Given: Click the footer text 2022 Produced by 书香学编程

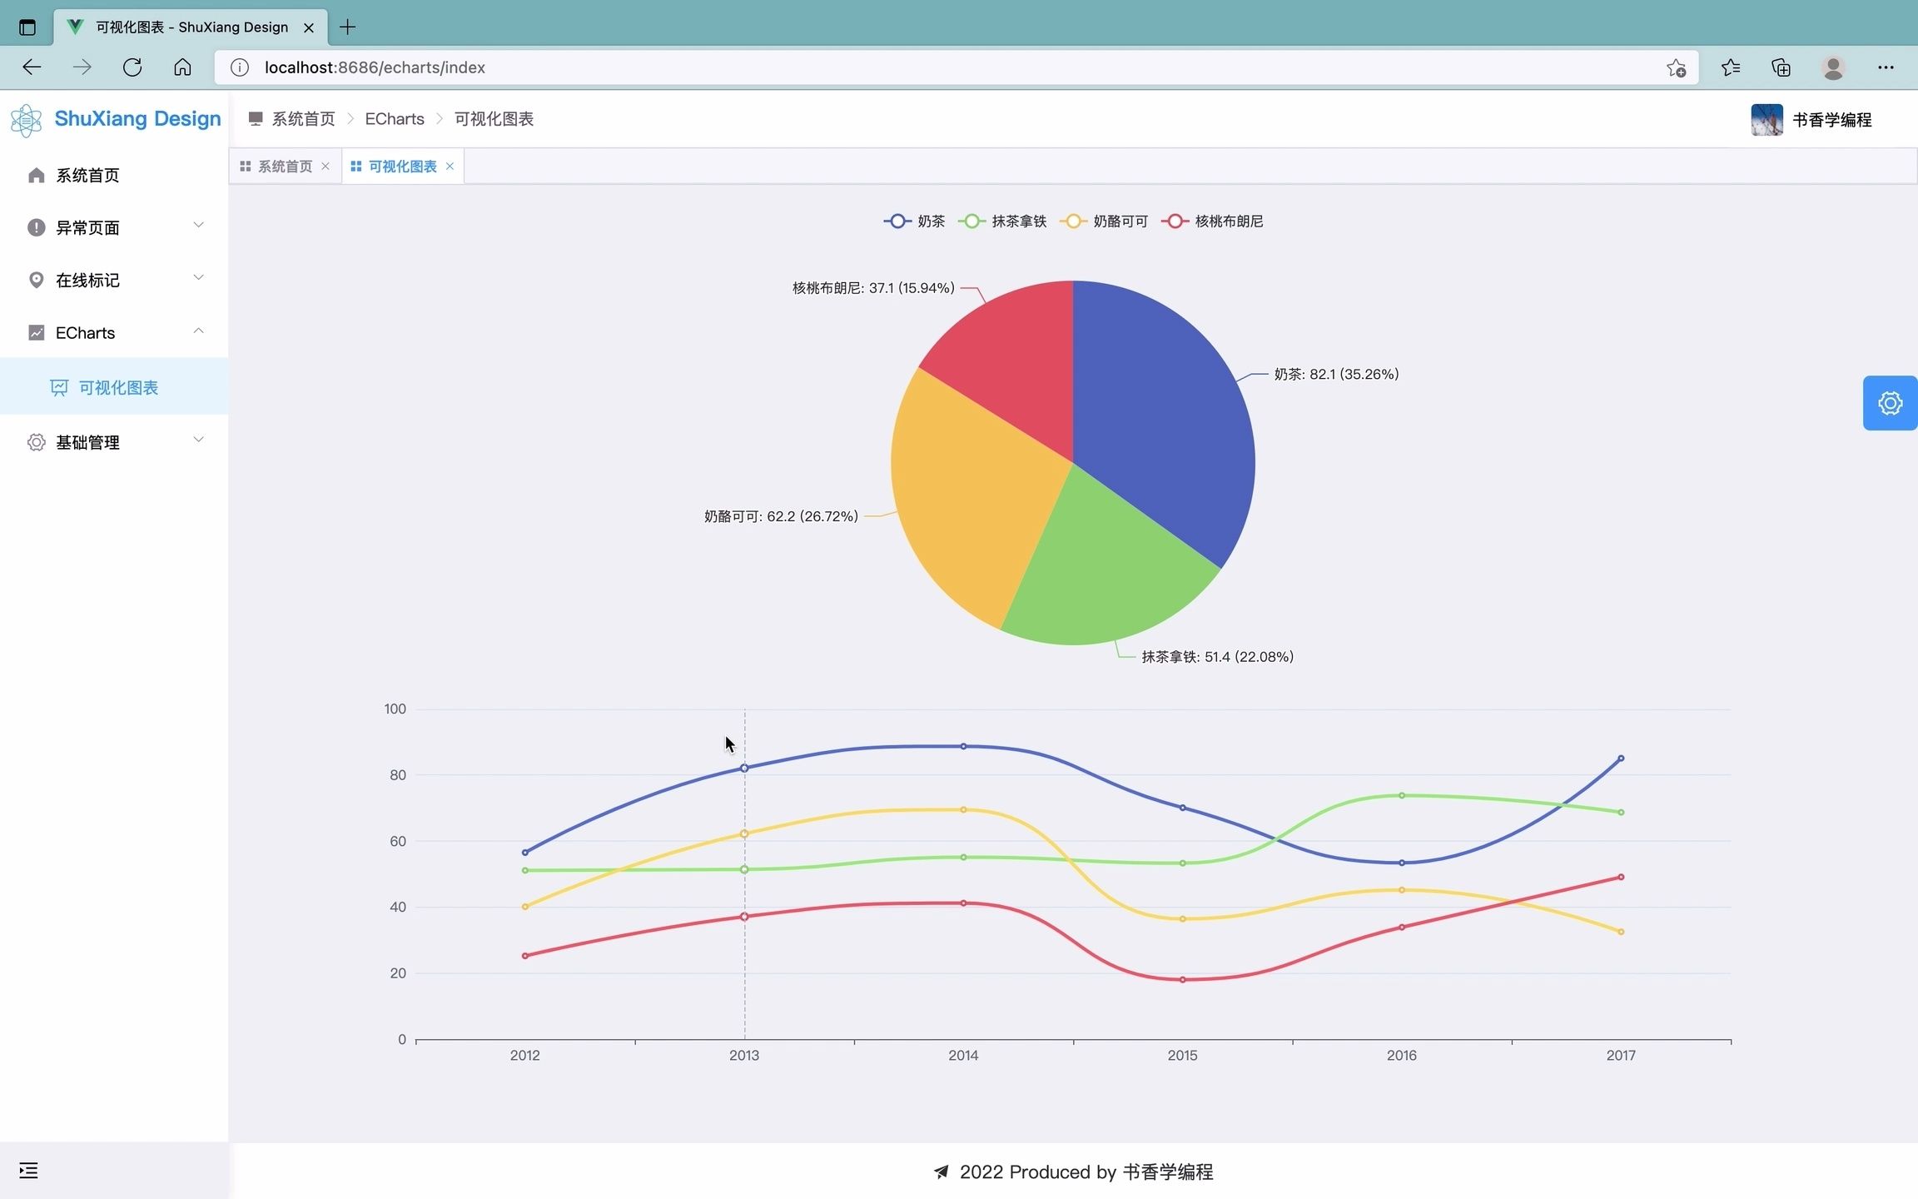Looking at the screenshot, I should tap(1086, 1172).
